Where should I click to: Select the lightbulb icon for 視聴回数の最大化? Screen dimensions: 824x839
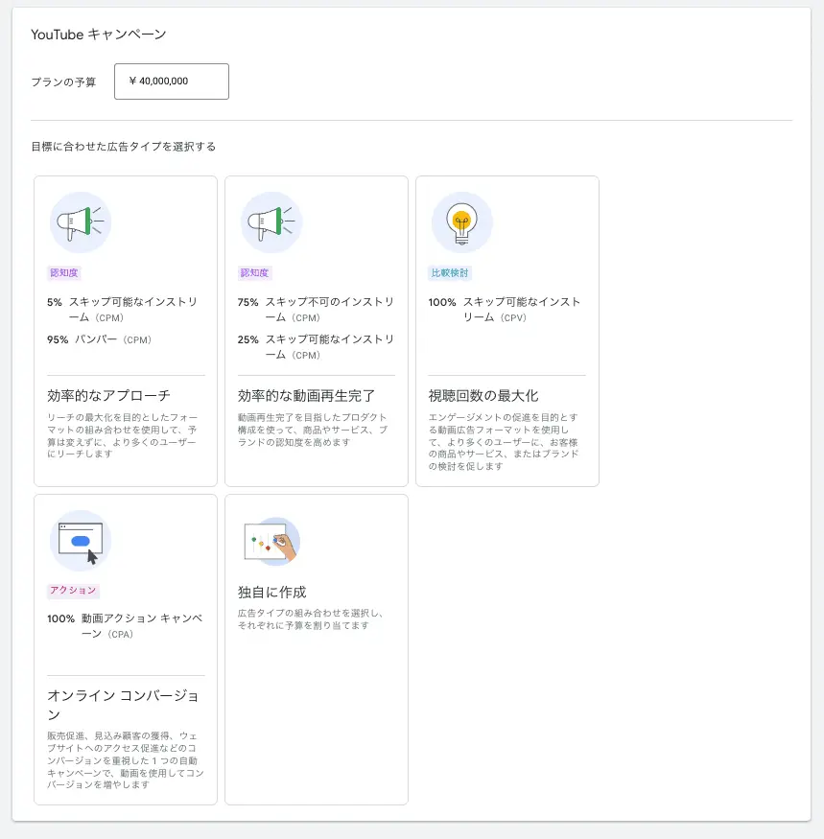[x=462, y=222]
